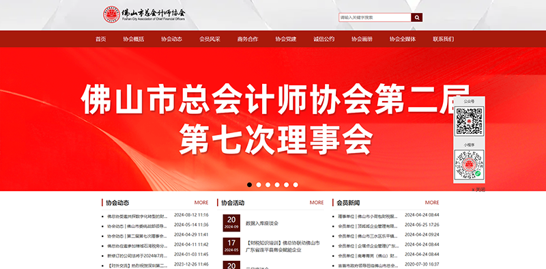Screen dimensions: 546x269
Task: Open member news dated 2024-06-25 17:26
Action: pyautogui.click(x=368, y=226)
